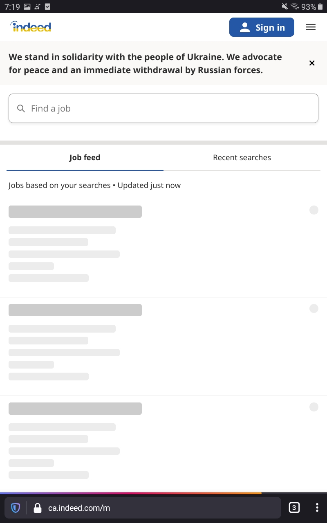Tap the second job card's round placeholder button
The width and height of the screenshot is (327, 523).
[x=314, y=308]
